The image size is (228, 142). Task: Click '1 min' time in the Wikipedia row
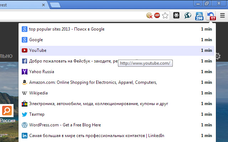(206, 93)
